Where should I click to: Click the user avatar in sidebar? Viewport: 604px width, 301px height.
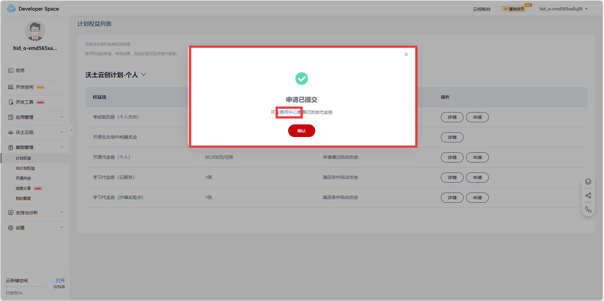pos(35,31)
